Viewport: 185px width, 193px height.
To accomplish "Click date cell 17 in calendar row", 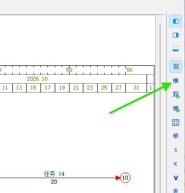I will (x=48, y=88).
